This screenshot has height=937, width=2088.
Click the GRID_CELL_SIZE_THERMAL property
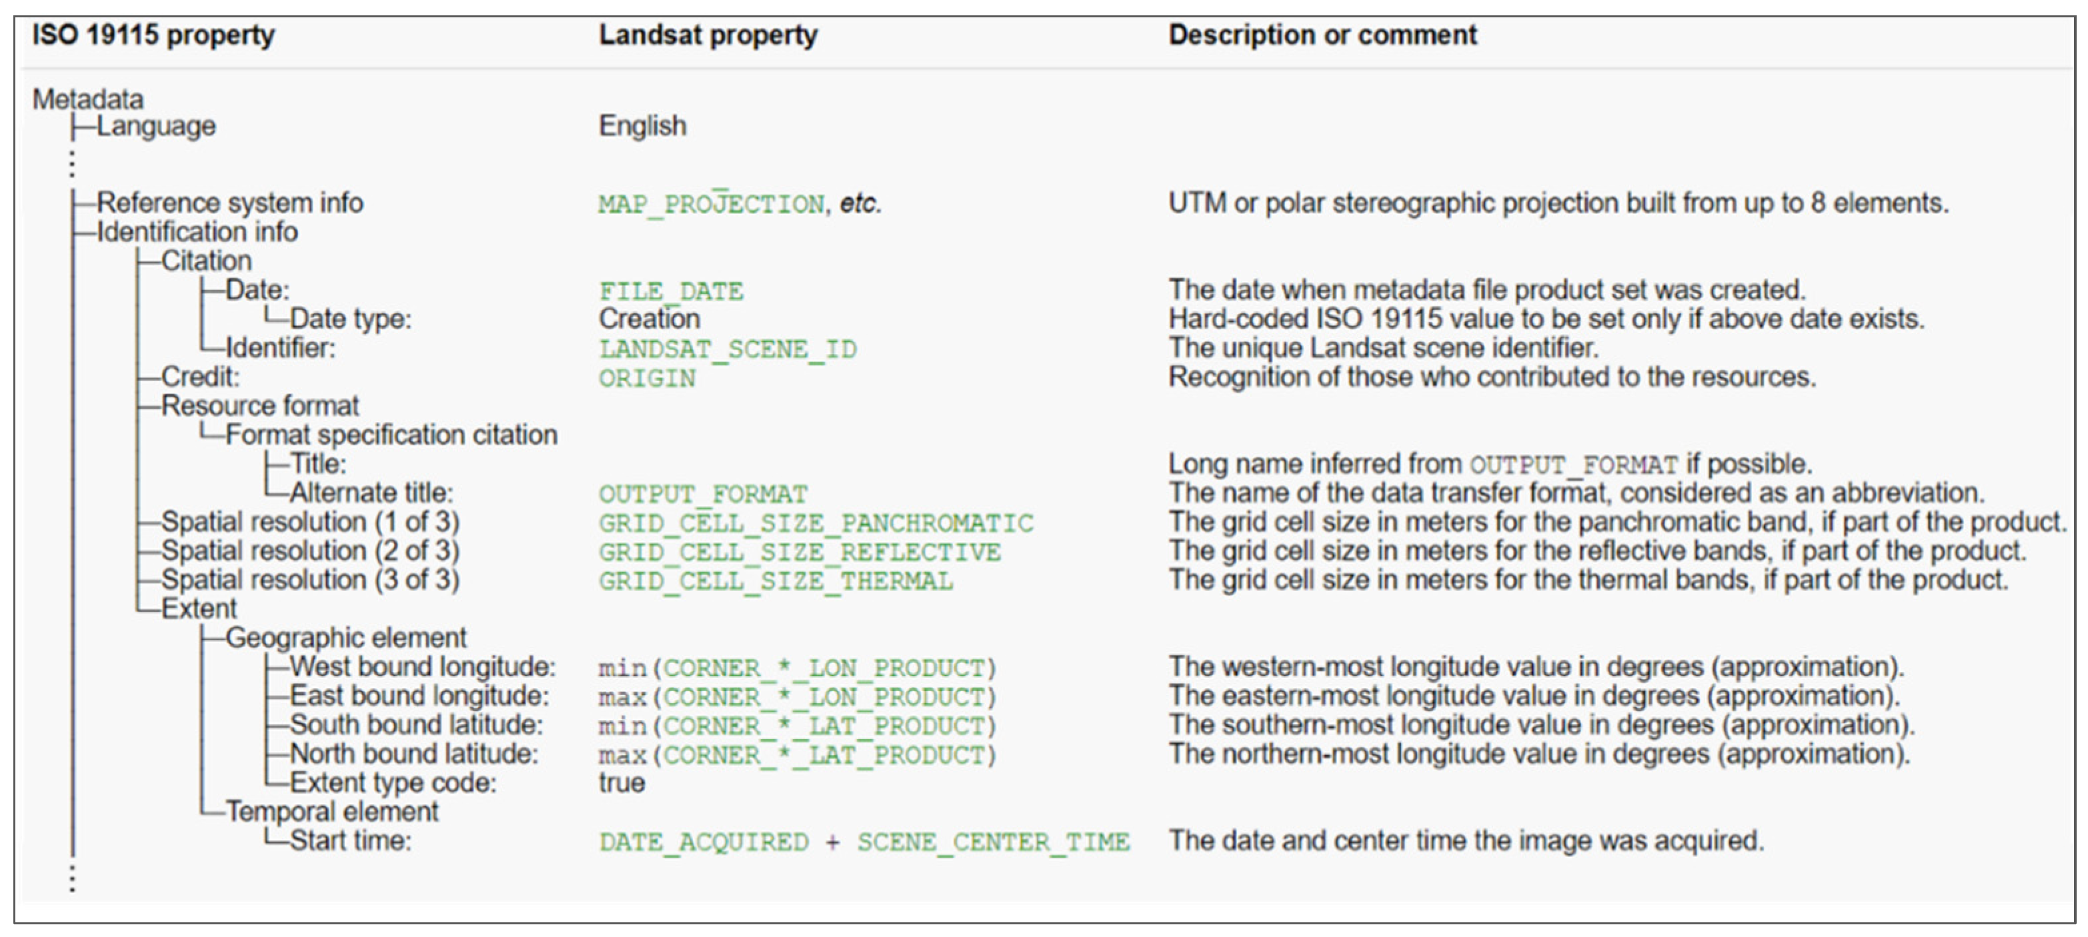(775, 581)
